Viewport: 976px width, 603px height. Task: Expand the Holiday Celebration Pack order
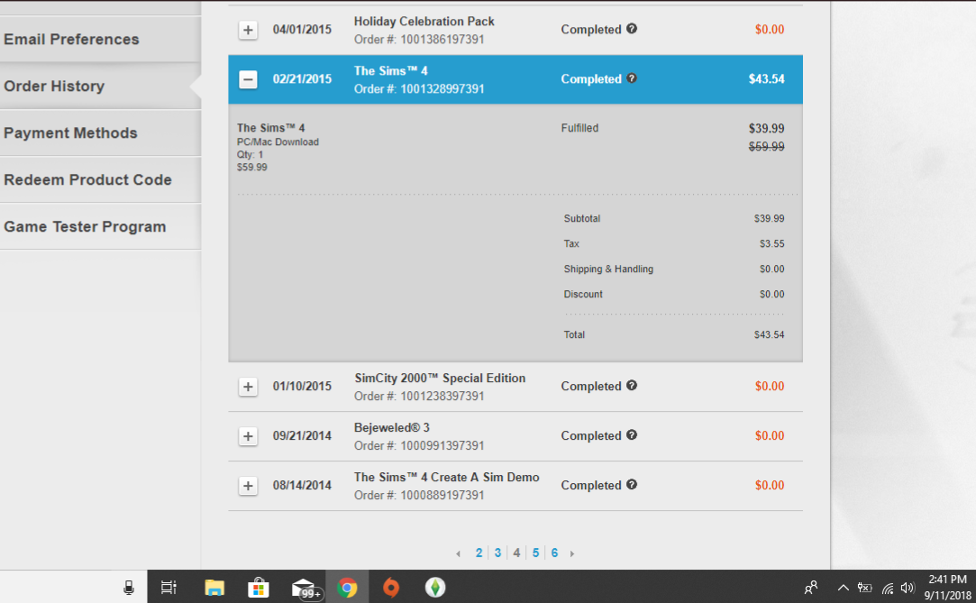click(x=248, y=30)
